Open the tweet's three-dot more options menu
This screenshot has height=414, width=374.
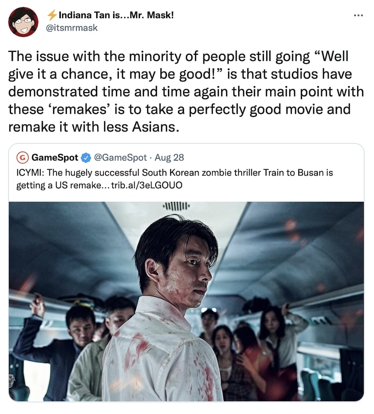click(358, 15)
